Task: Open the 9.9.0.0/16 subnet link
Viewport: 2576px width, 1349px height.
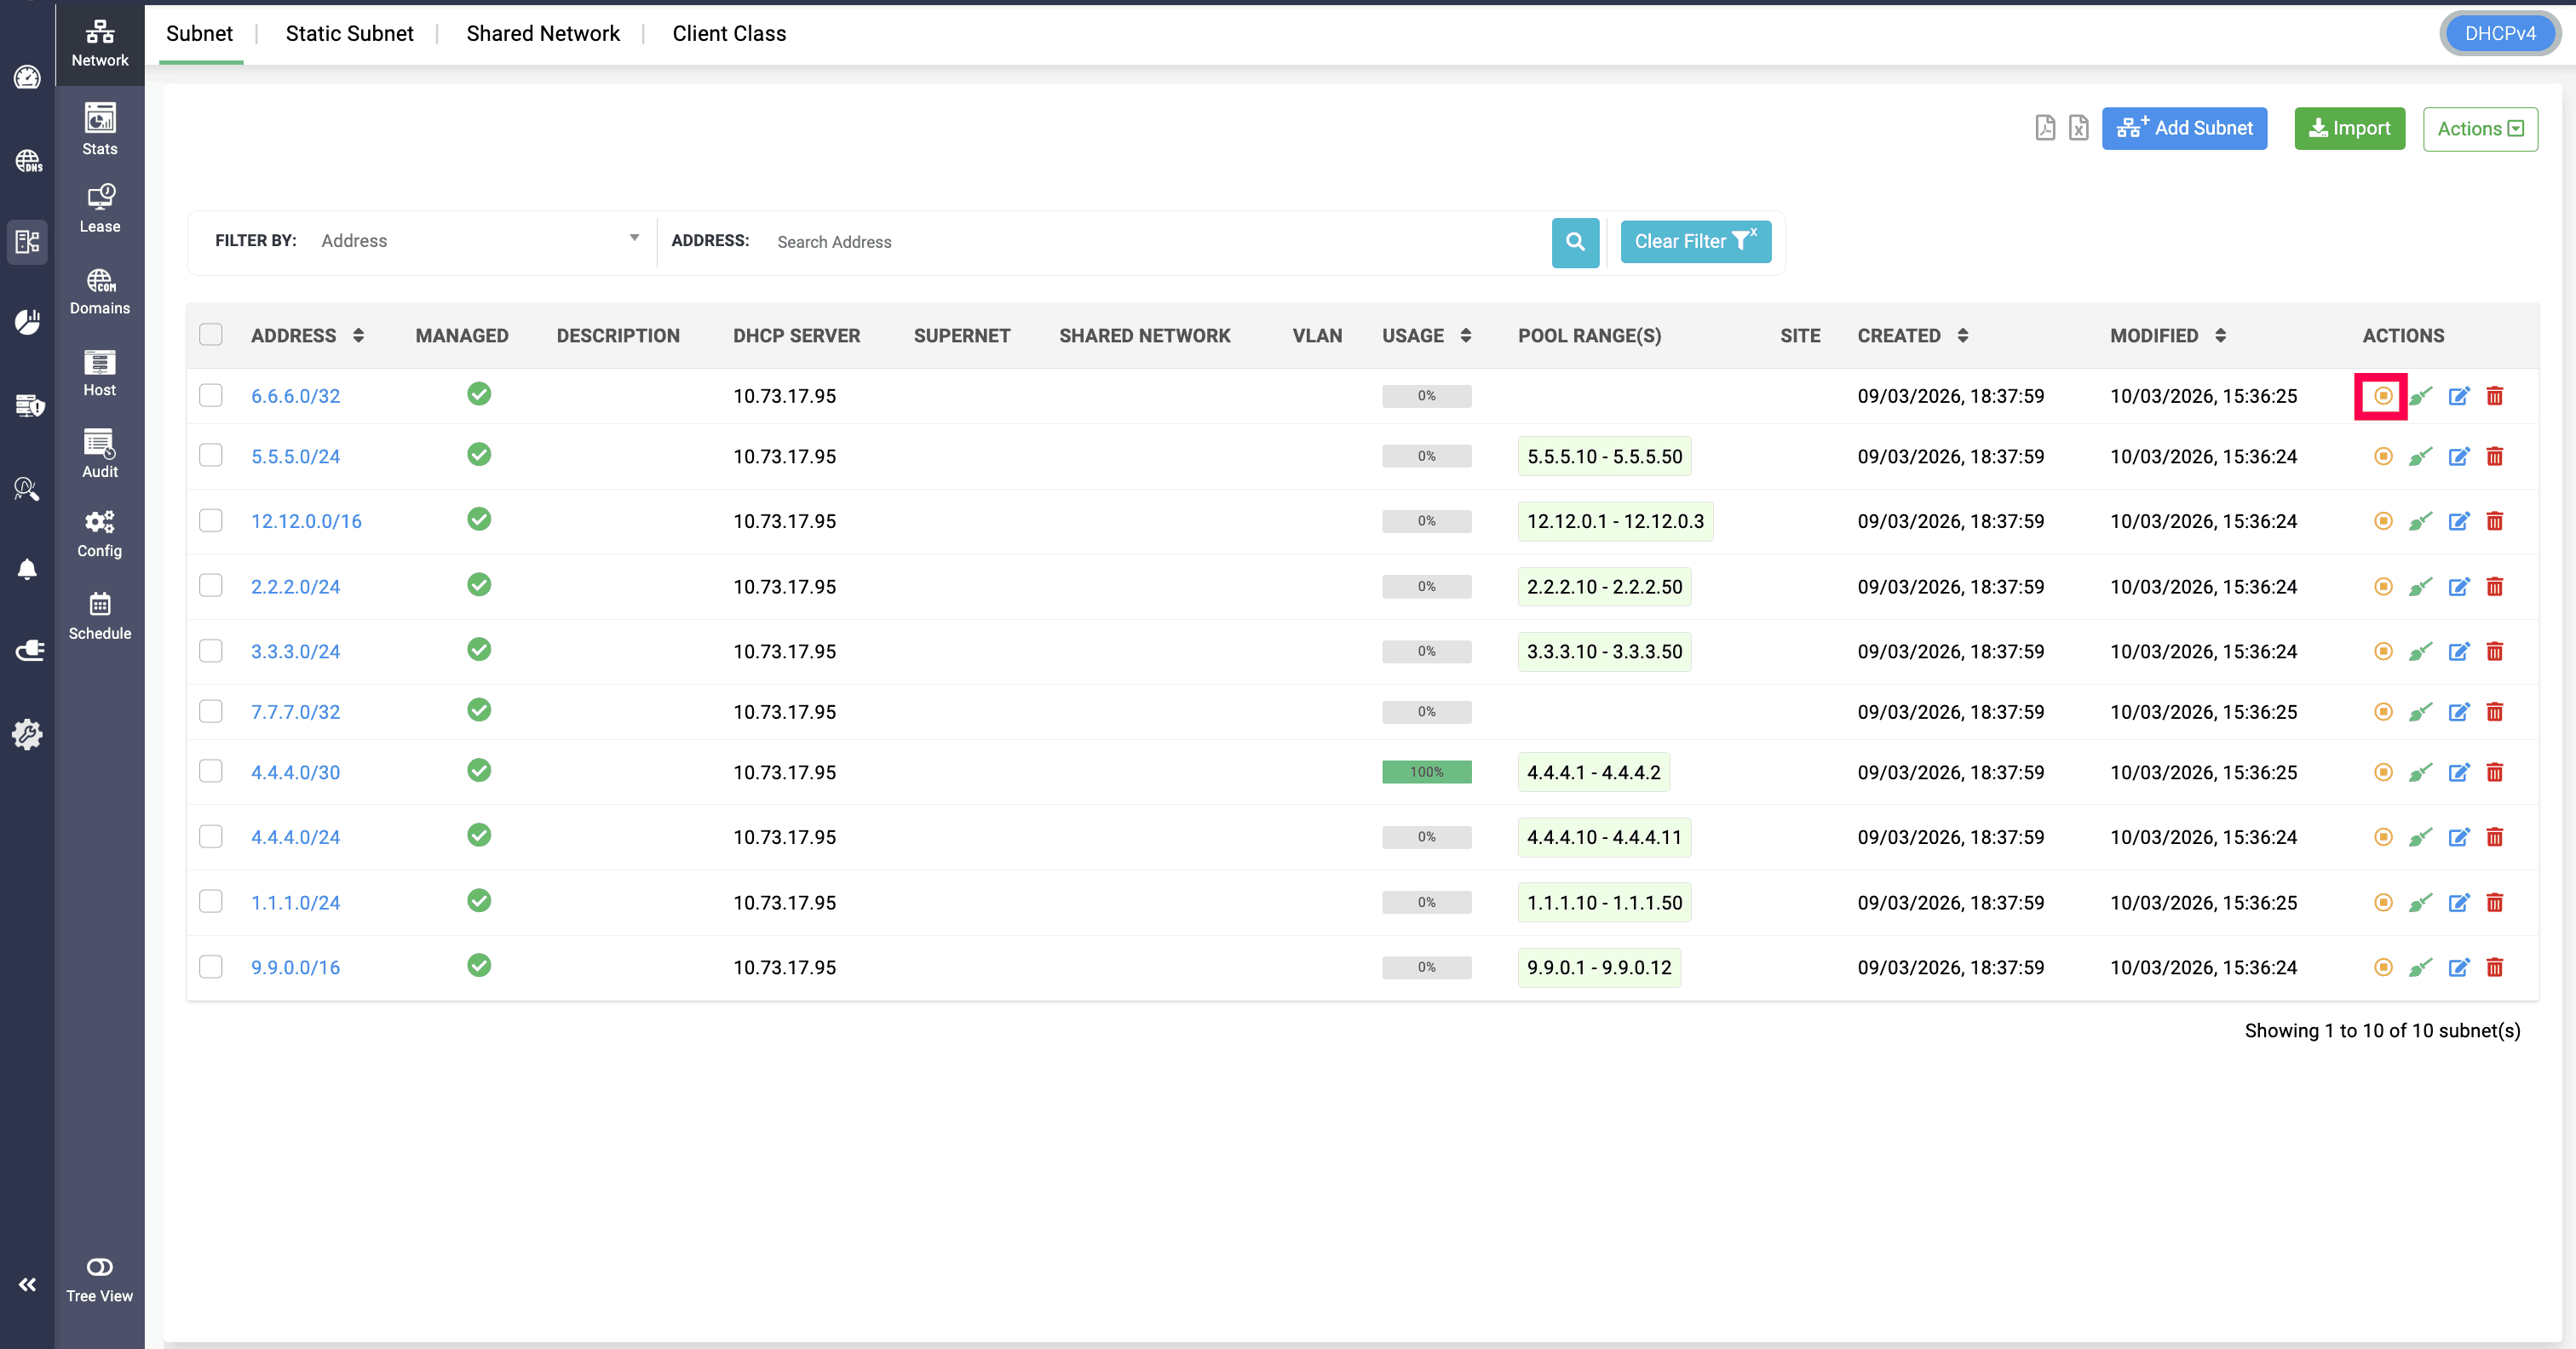Action: (x=295, y=967)
